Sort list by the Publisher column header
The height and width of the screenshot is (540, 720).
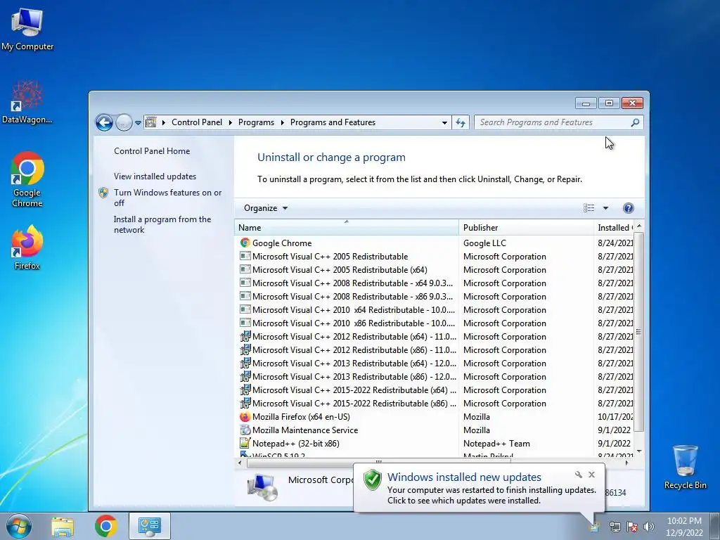coord(526,227)
